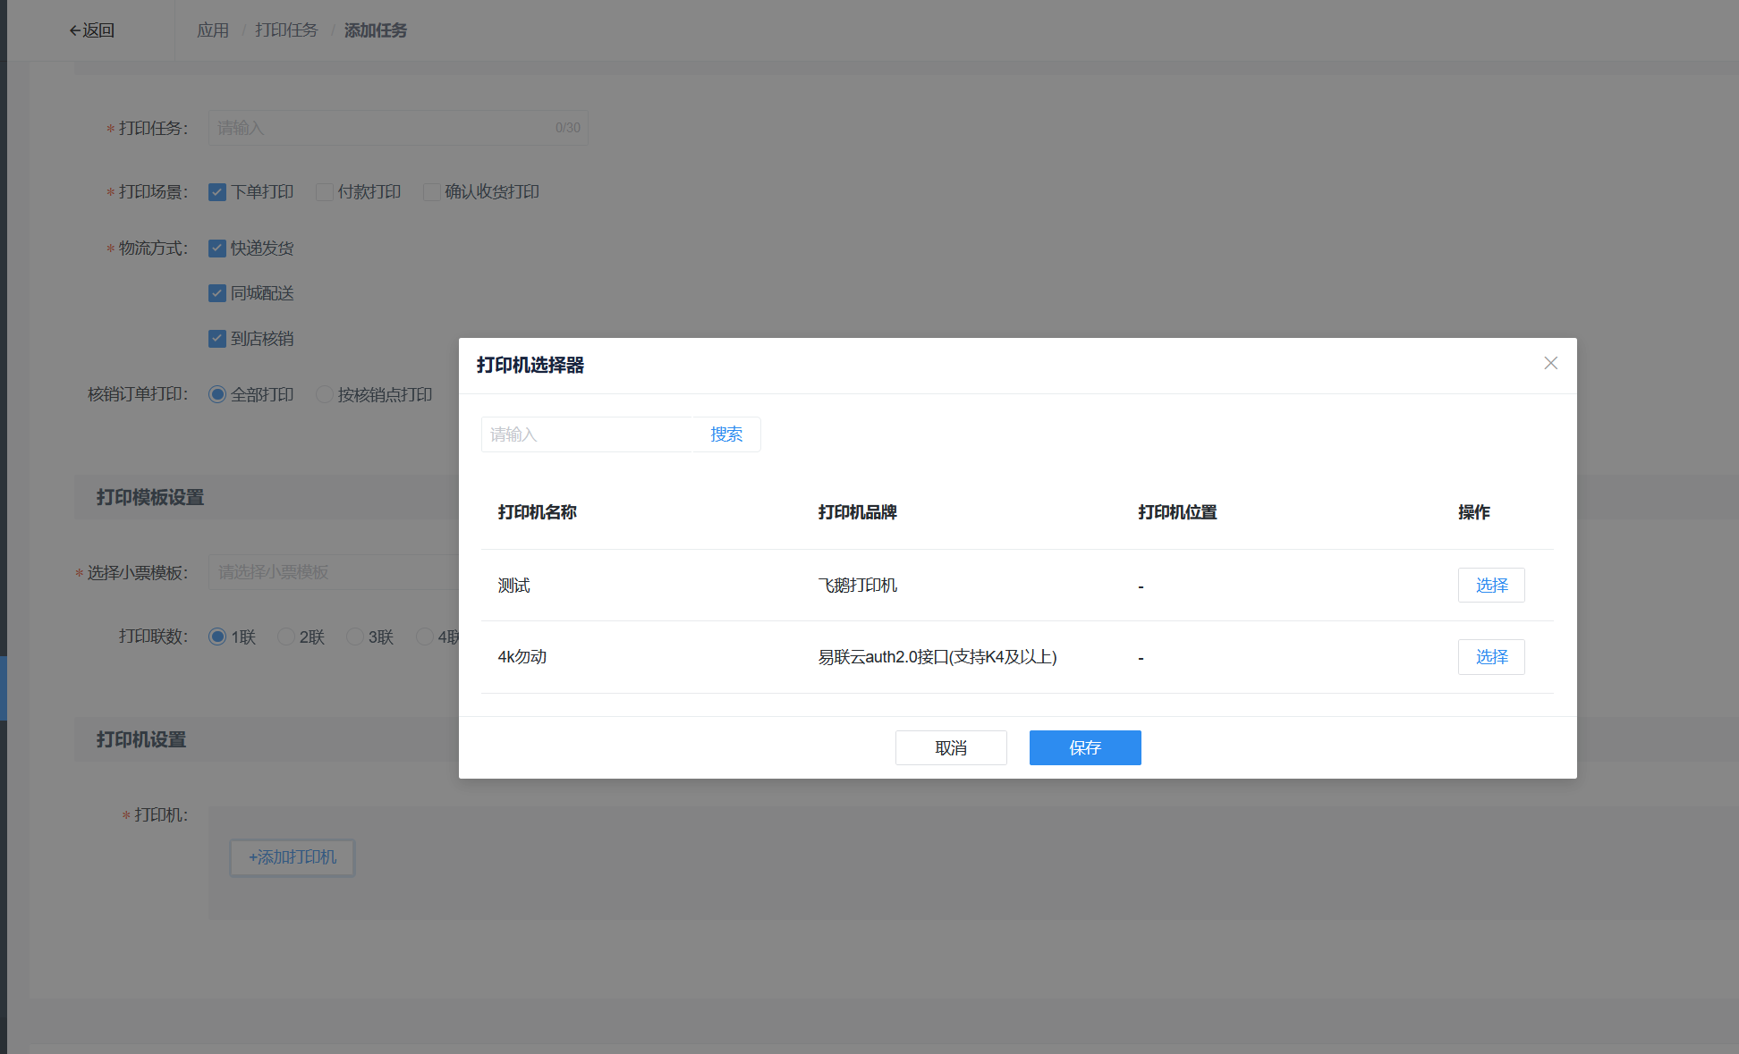Enable the 付款打印 checkbox
The image size is (1739, 1054).
click(325, 192)
